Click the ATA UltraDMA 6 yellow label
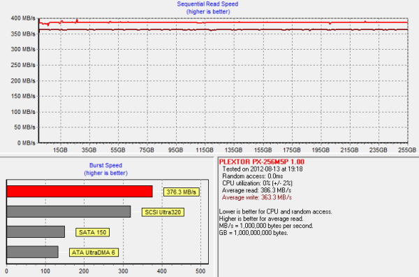 94,253
